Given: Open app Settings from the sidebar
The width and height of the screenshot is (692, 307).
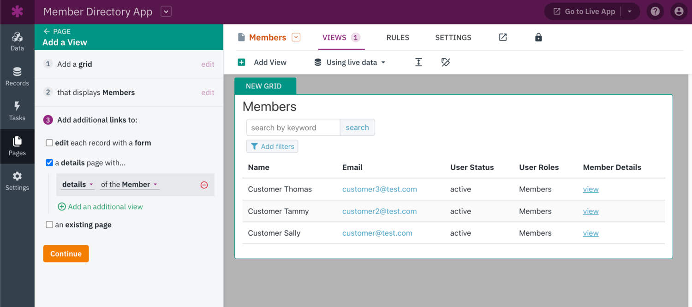Looking at the screenshot, I should tap(17, 180).
